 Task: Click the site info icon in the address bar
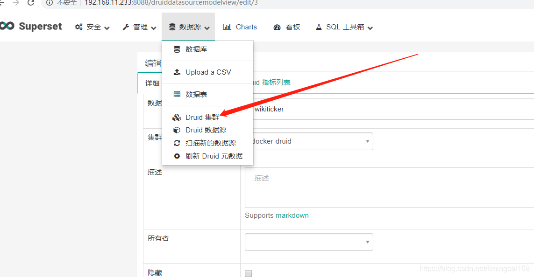pyautogui.click(x=50, y=3)
